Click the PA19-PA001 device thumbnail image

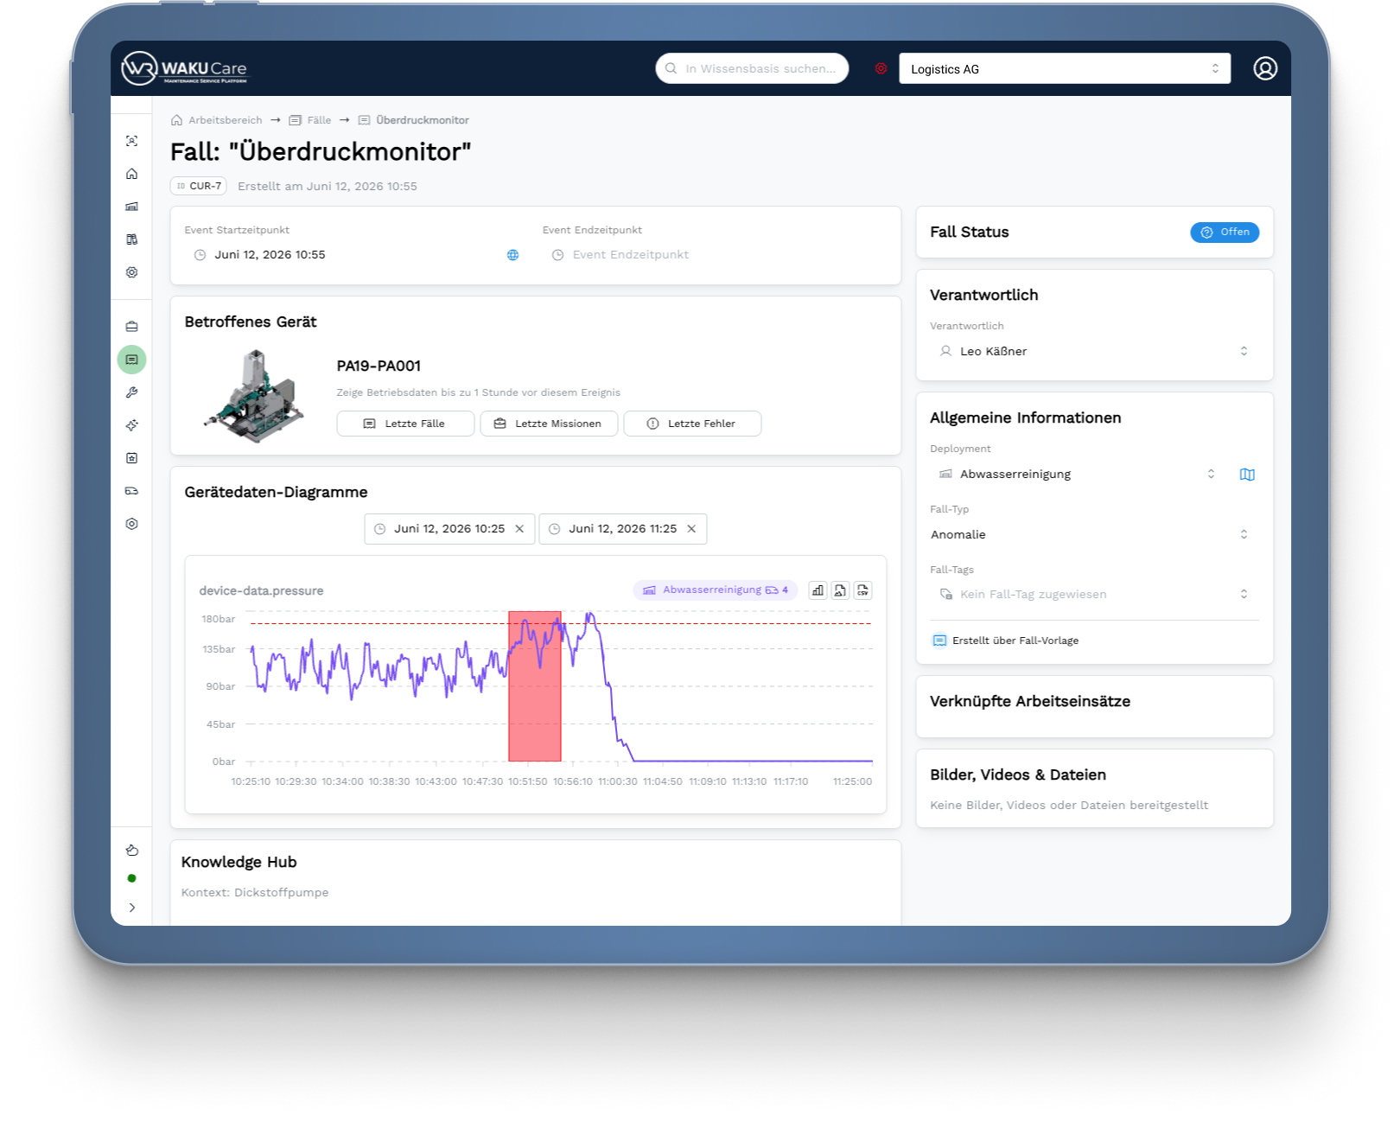254,396
